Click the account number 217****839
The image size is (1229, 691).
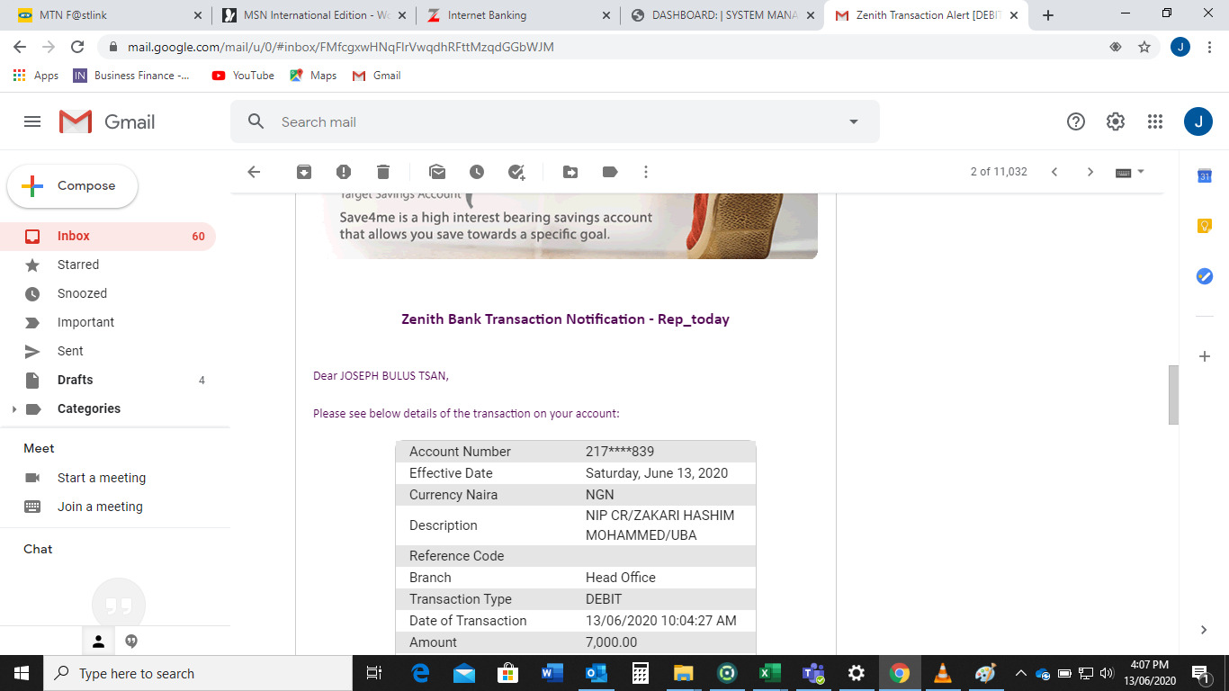[620, 452]
